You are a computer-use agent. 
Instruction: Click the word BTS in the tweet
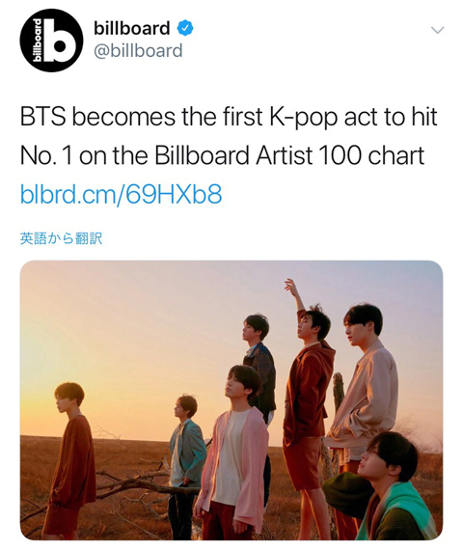coord(42,117)
